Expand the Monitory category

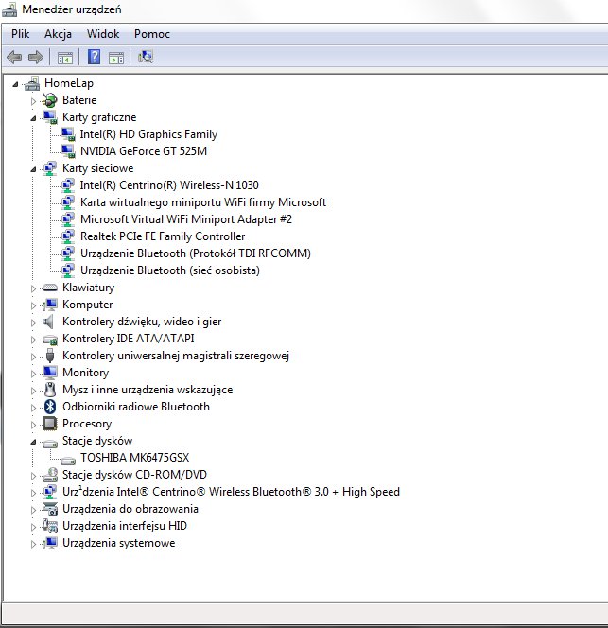tap(33, 374)
